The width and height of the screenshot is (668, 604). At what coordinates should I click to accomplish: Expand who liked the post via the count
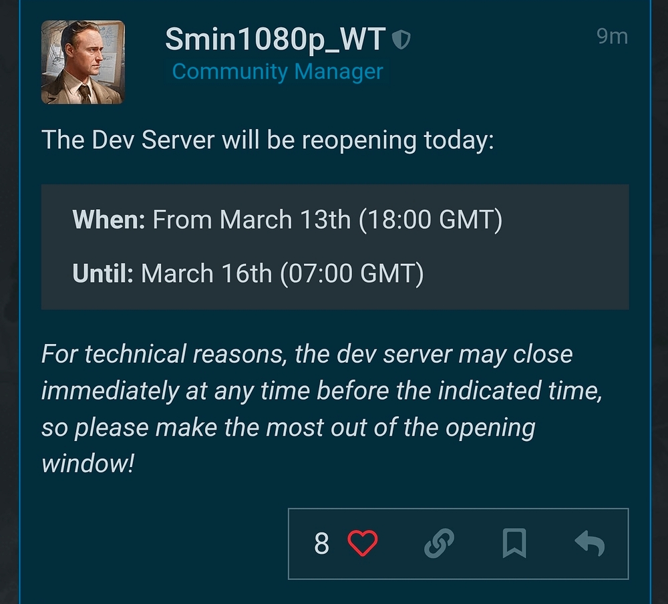321,544
